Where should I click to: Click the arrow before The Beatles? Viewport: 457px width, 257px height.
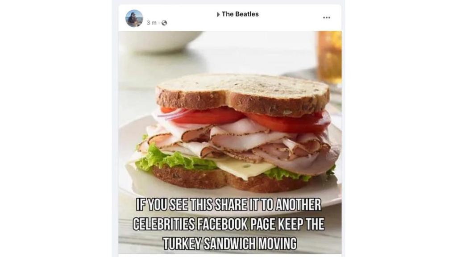pos(218,14)
